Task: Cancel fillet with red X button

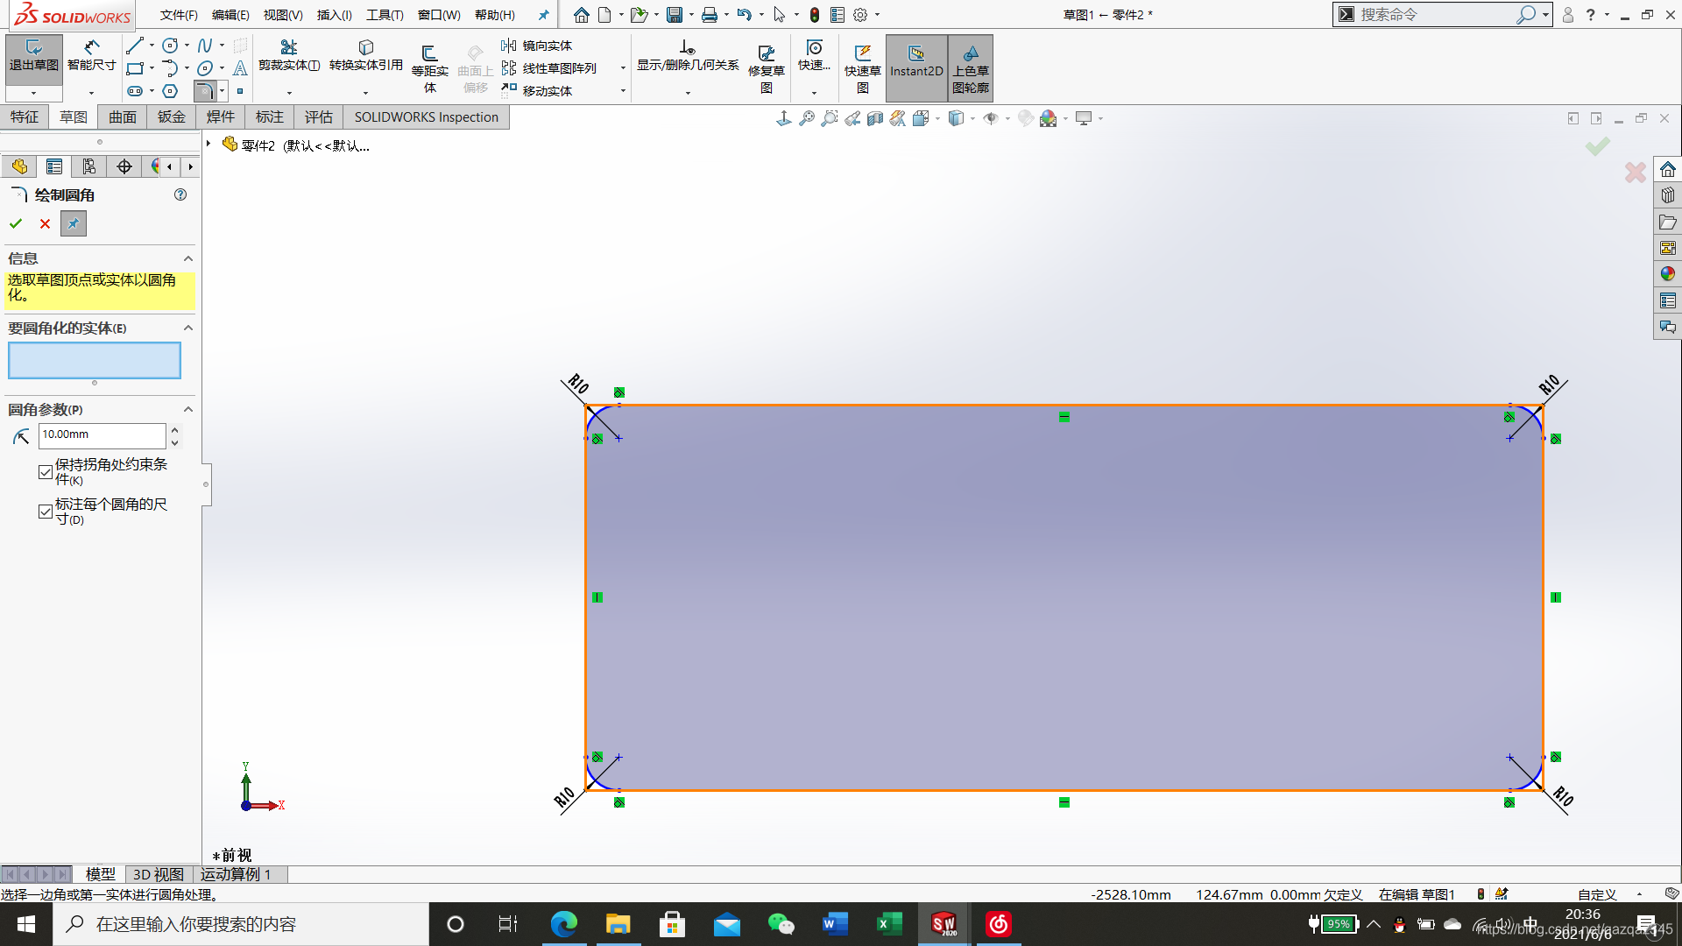Action: click(45, 224)
